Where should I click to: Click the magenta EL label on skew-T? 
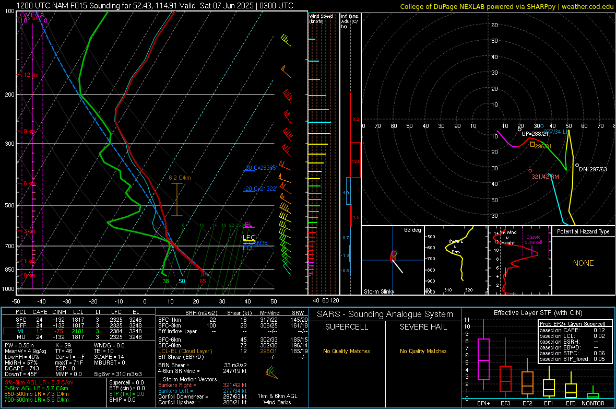pyautogui.click(x=248, y=225)
